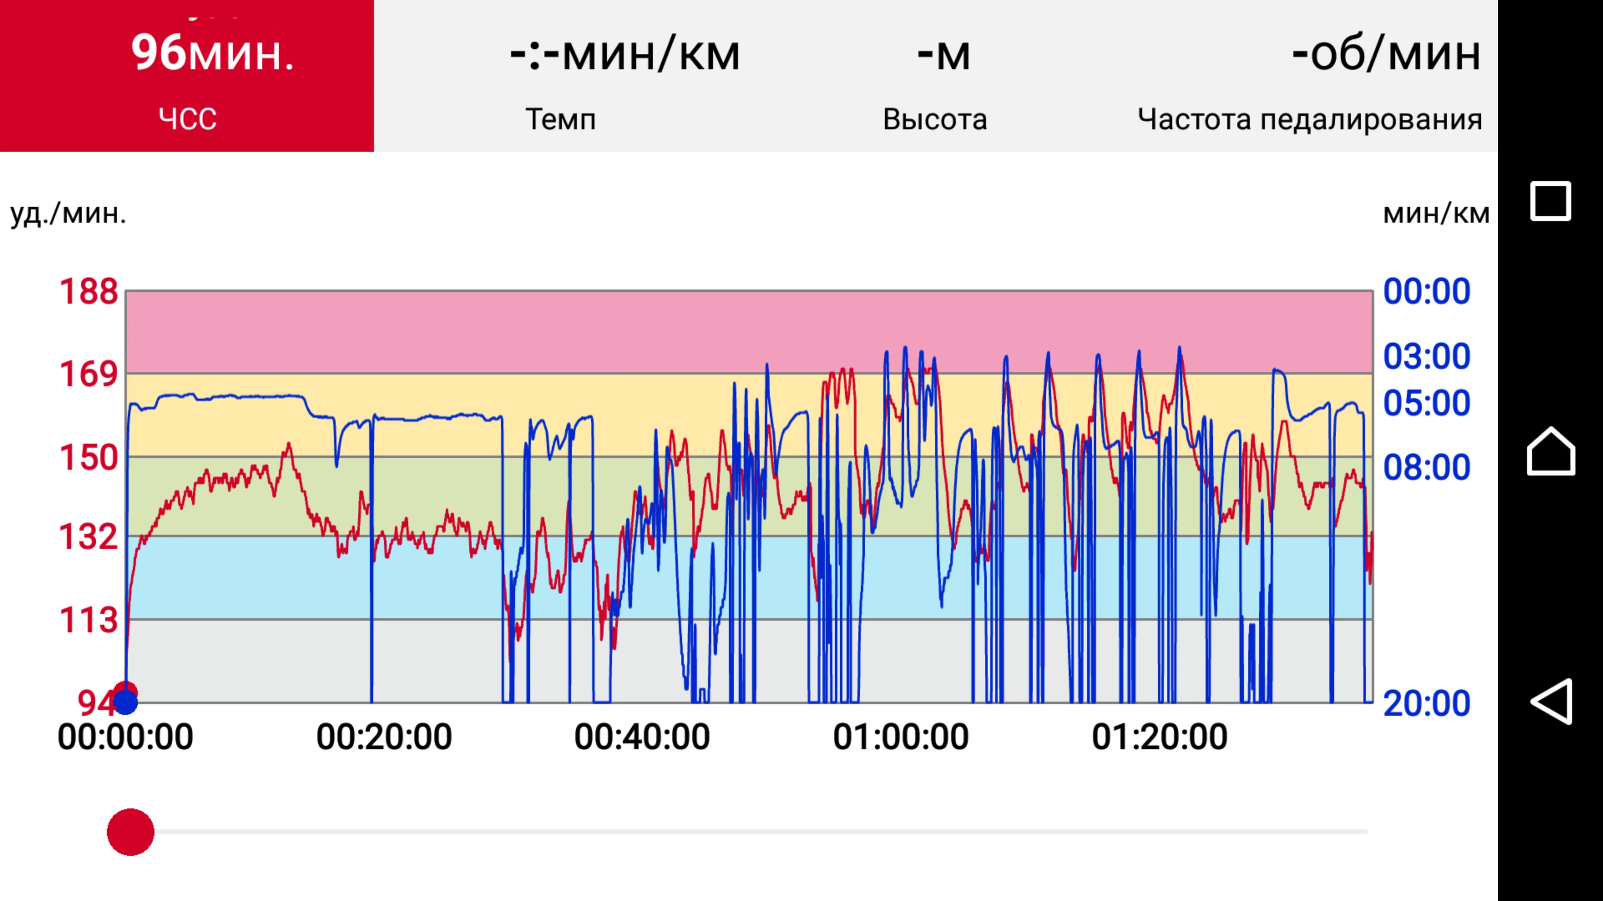Tap the recent apps square icon
Screen dimensions: 1603x901
(x=1551, y=201)
